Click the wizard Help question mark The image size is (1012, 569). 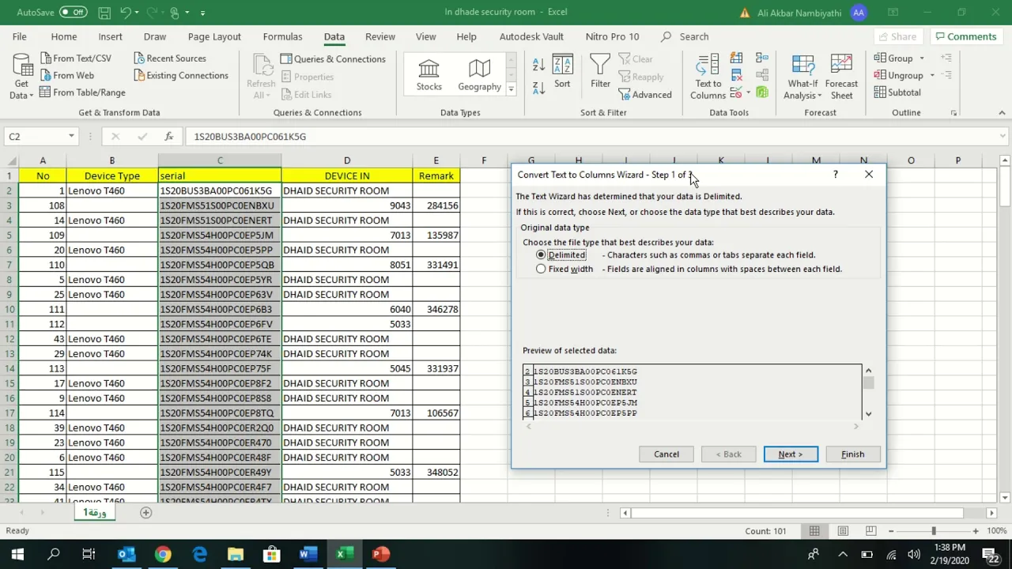pyautogui.click(x=835, y=175)
